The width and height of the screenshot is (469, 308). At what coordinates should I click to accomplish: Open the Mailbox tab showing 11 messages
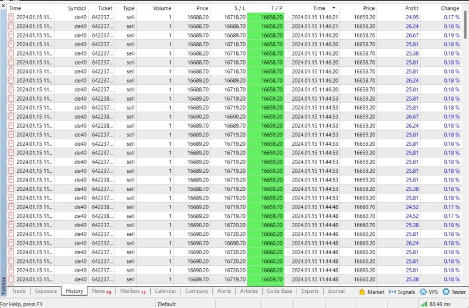coord(133,291)
